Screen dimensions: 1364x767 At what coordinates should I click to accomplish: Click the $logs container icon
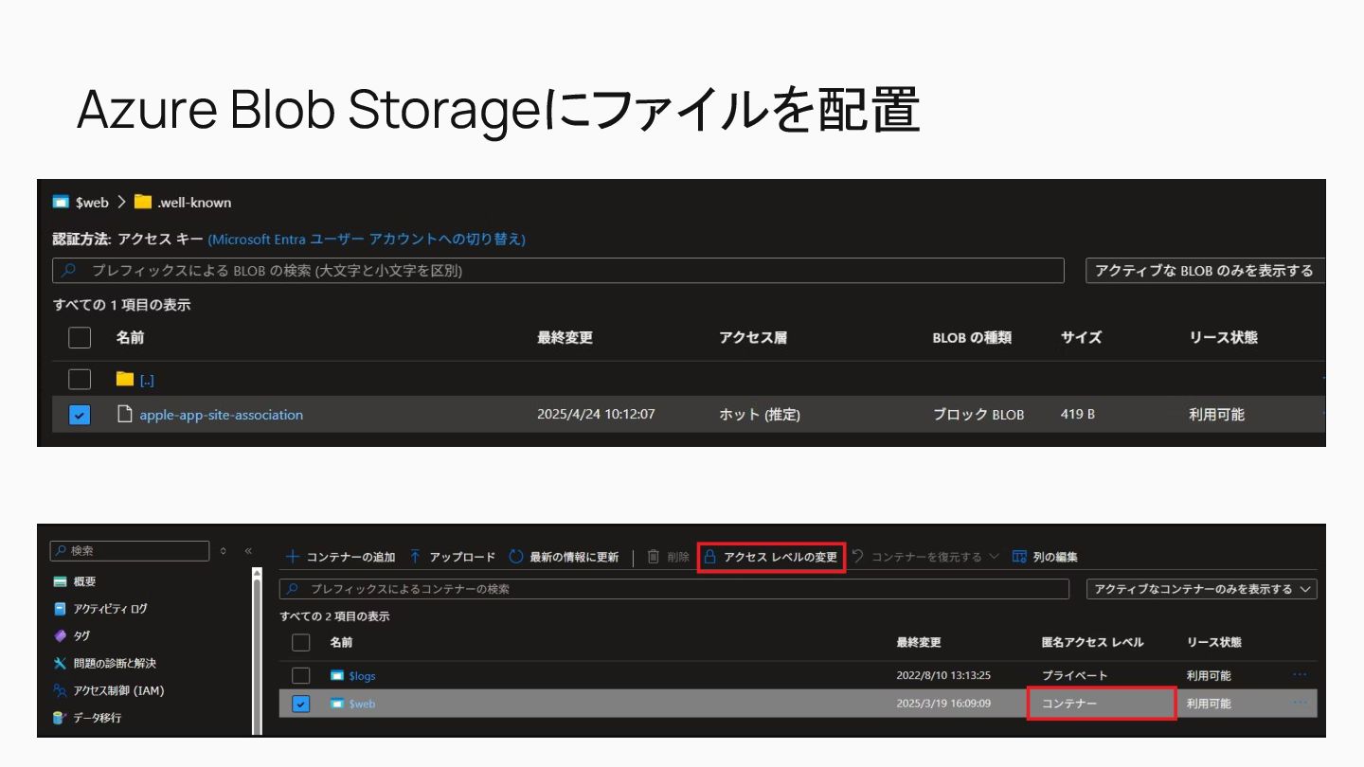pos(337,675)
